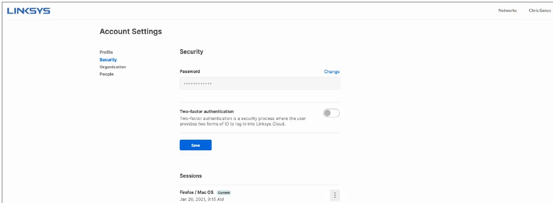Select Security in the settings sidebar
Viewport: 553px width, 203px height.
(x=108, y=60)
